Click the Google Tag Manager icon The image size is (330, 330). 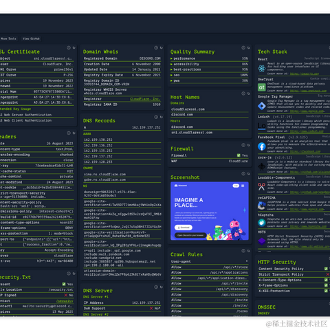261,106
